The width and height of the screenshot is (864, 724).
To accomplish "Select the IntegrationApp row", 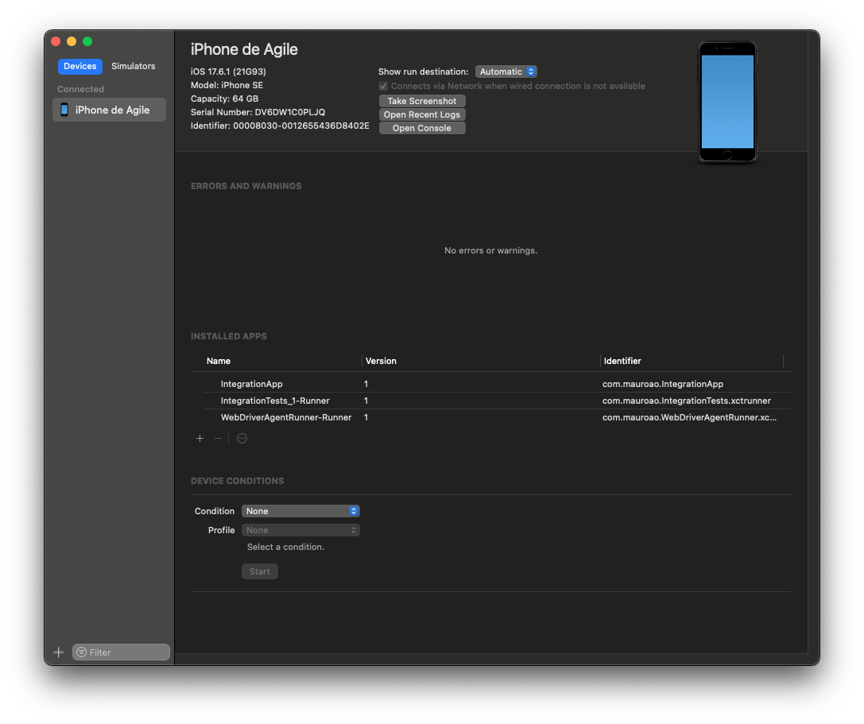I will coord(251,384).
